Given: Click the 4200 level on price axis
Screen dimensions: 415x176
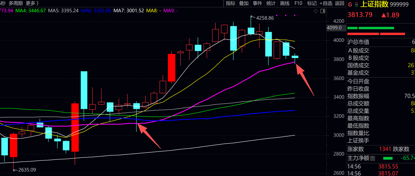Looking at the screenshot, I should [339, 21].
